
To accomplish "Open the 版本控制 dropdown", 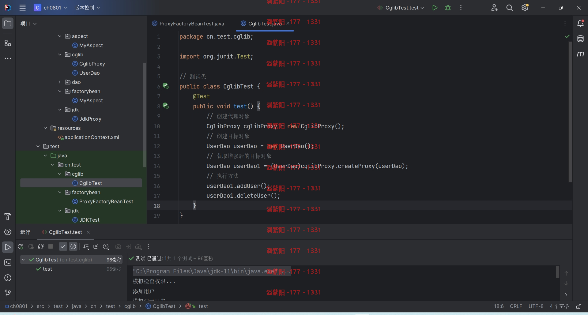I will [87, 8].
